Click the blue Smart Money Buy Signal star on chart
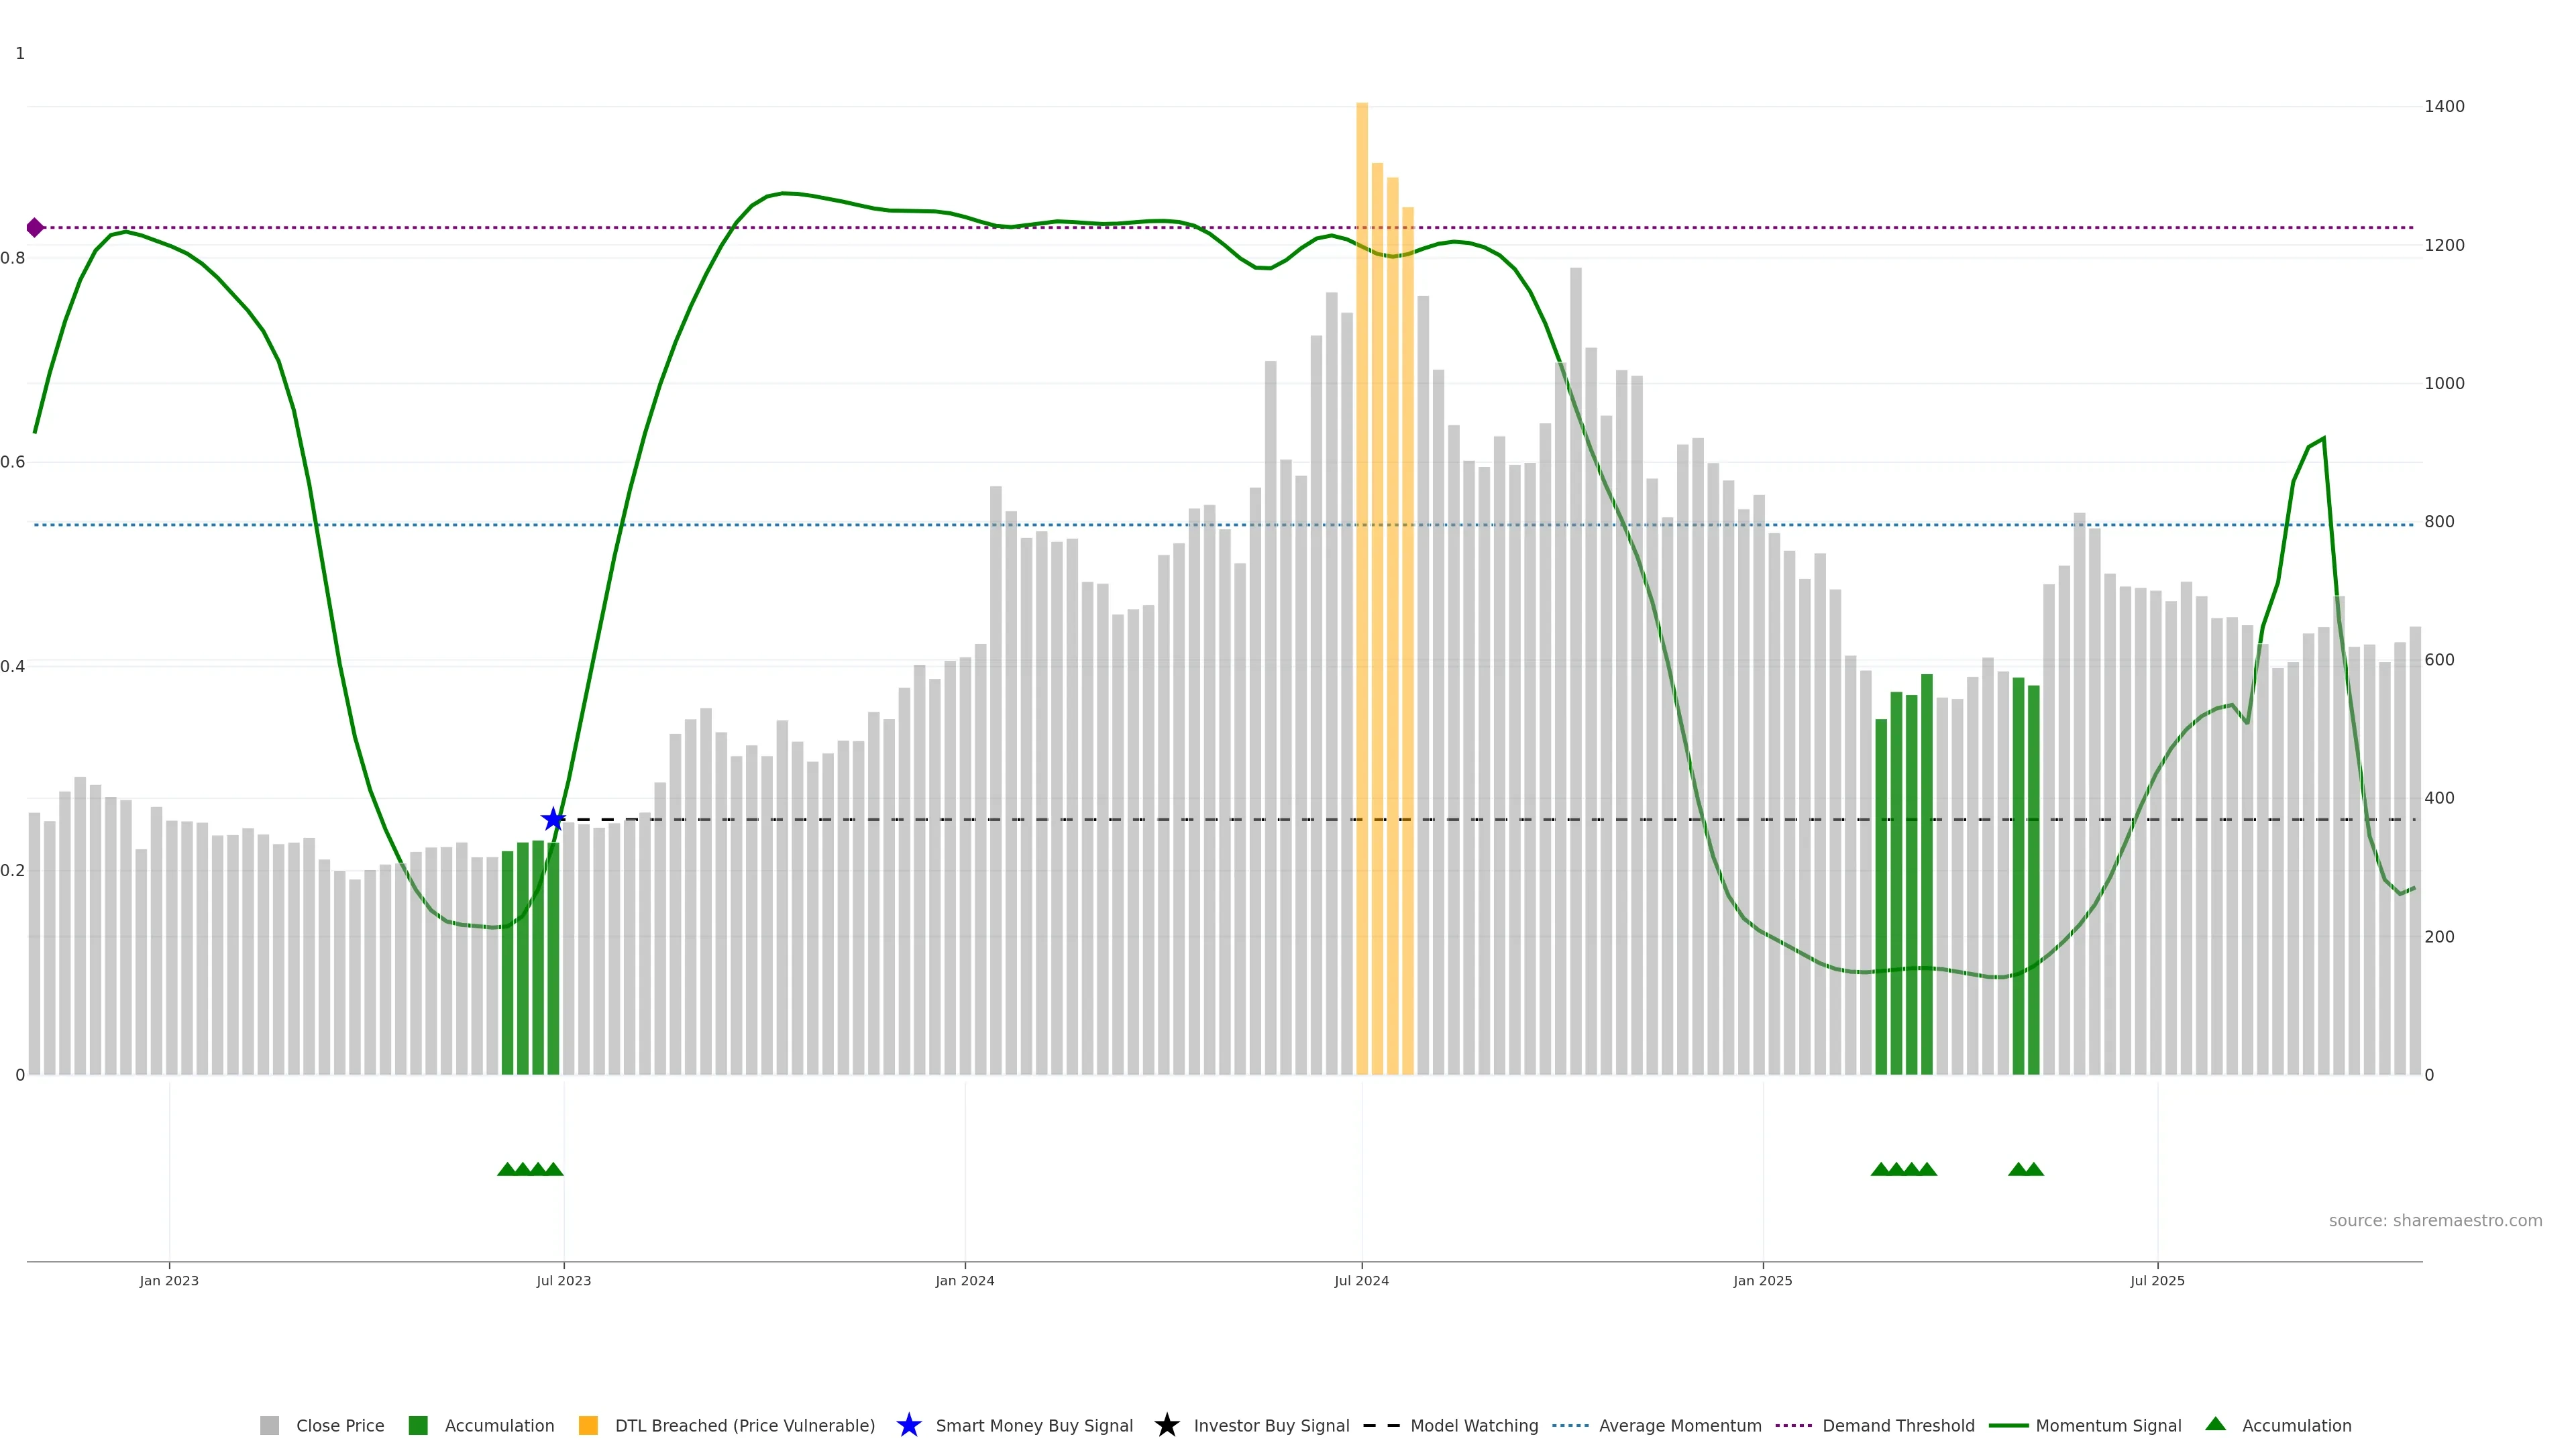 tap(553, 820)
